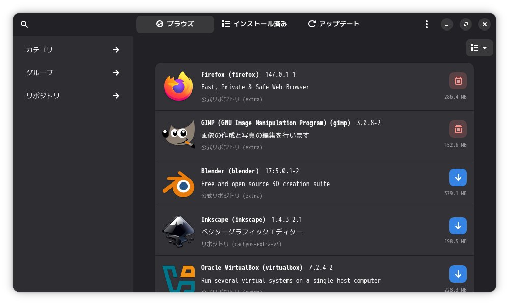The height and width of the screenshot is (305, 509).
Task: Click 'Fast, Private & Safe Web Browser' description
Action: point(255,87)
